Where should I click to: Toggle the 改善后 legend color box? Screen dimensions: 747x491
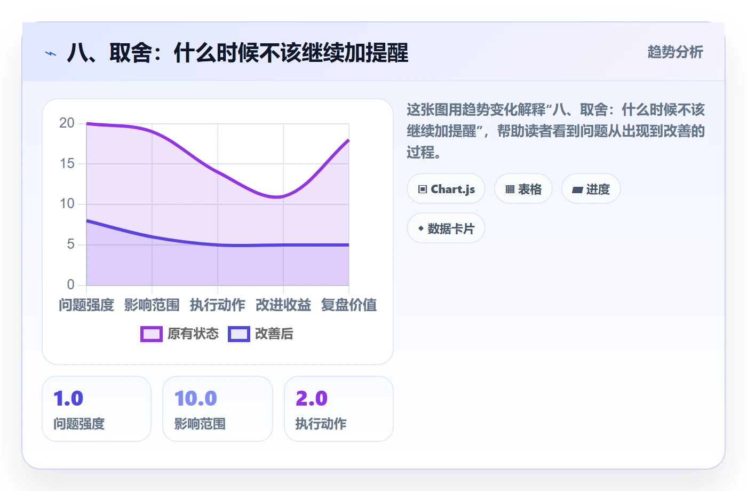point(239,334)
